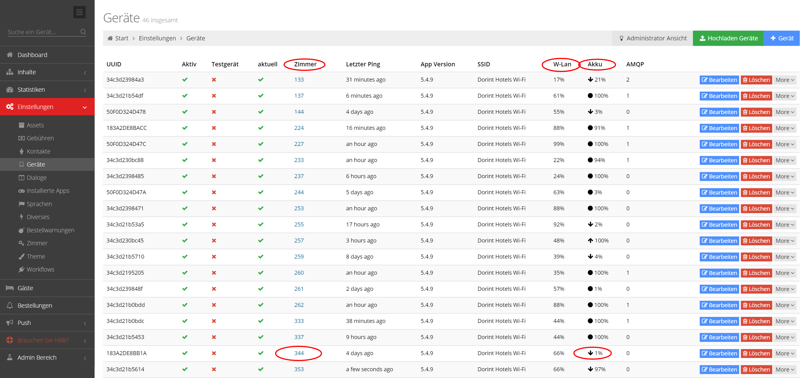Click the Bestellungen bell icon
The image size is (808, 378).
point(10,305)
